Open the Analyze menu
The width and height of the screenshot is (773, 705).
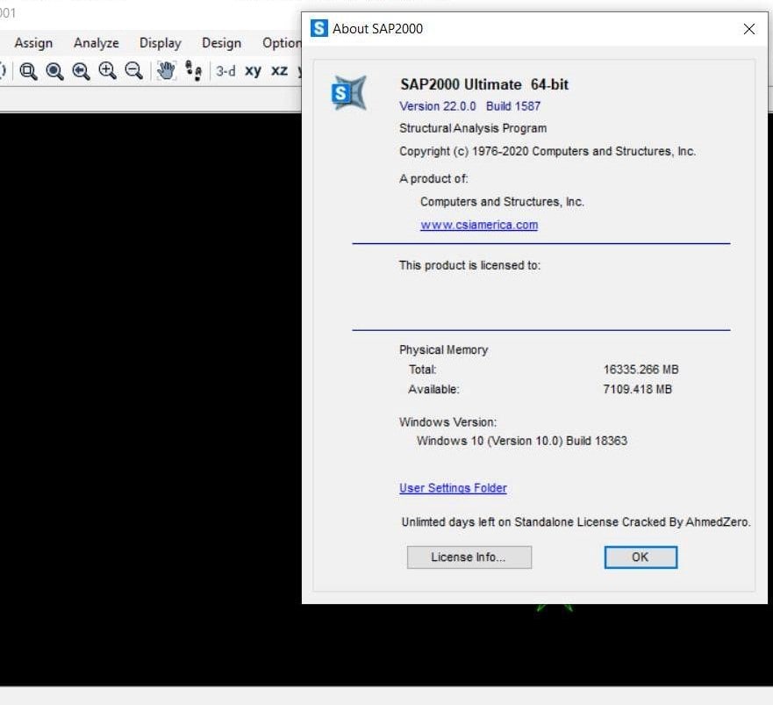point(96,43)
